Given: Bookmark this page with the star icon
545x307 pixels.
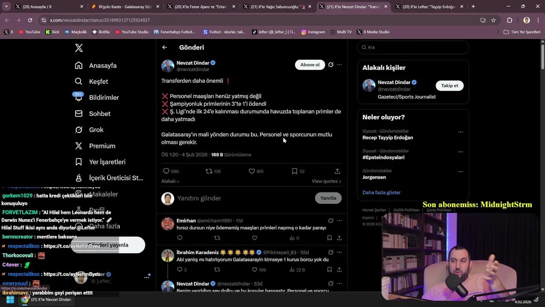Looking at the screenshot, I should point(493,20).
